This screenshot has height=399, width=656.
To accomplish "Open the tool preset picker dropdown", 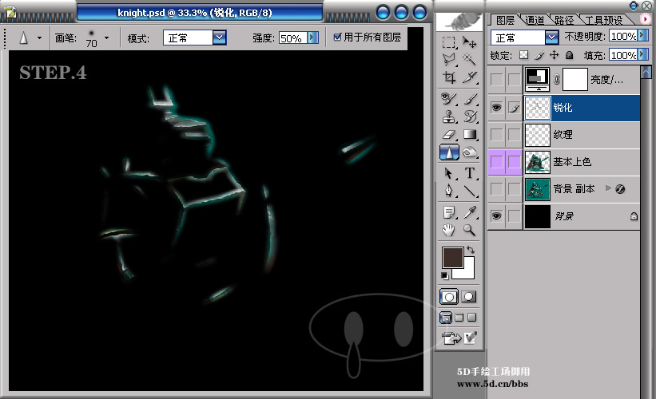I will (x=39, y=38).
